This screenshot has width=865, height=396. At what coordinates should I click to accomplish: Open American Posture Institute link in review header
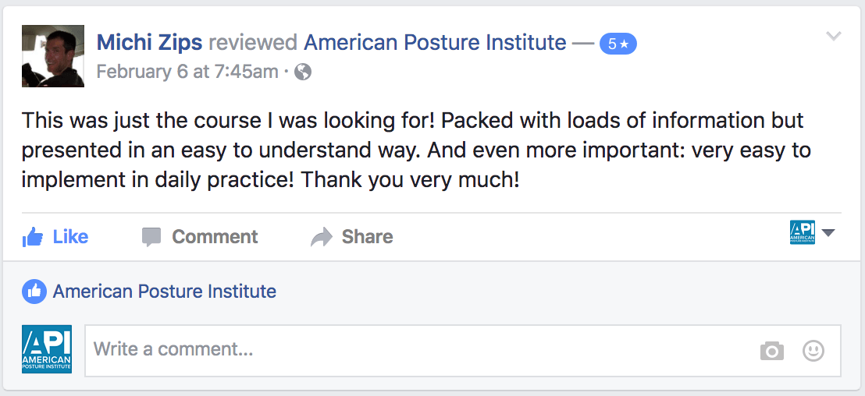click(435, 42)
